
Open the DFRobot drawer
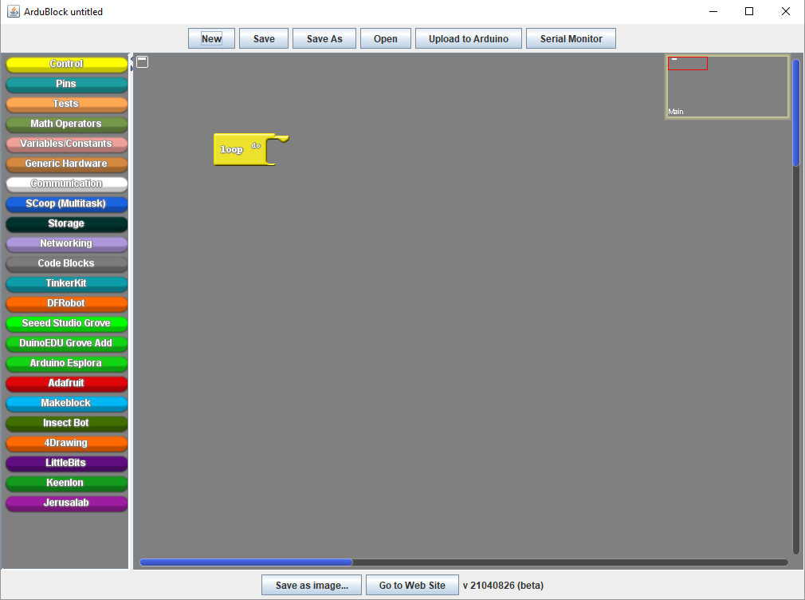tap(66, 304)
